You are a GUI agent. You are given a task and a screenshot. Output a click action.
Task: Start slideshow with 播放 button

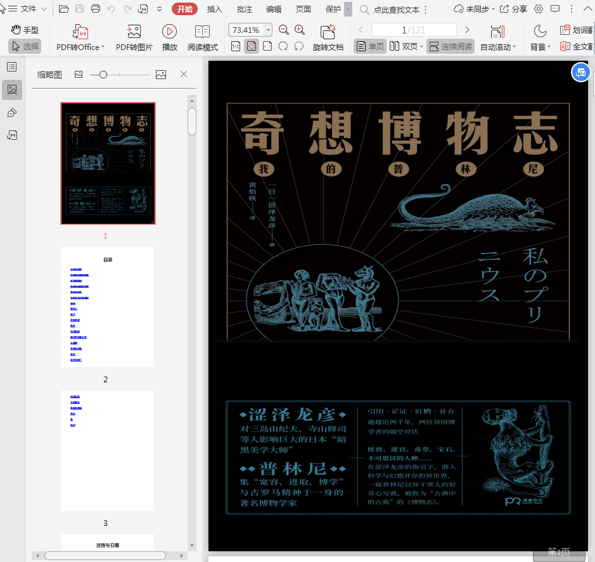[169, 32]
